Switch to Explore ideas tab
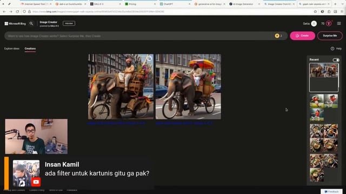Viewport: 346px width, 194px height. (x=12, y=48)
